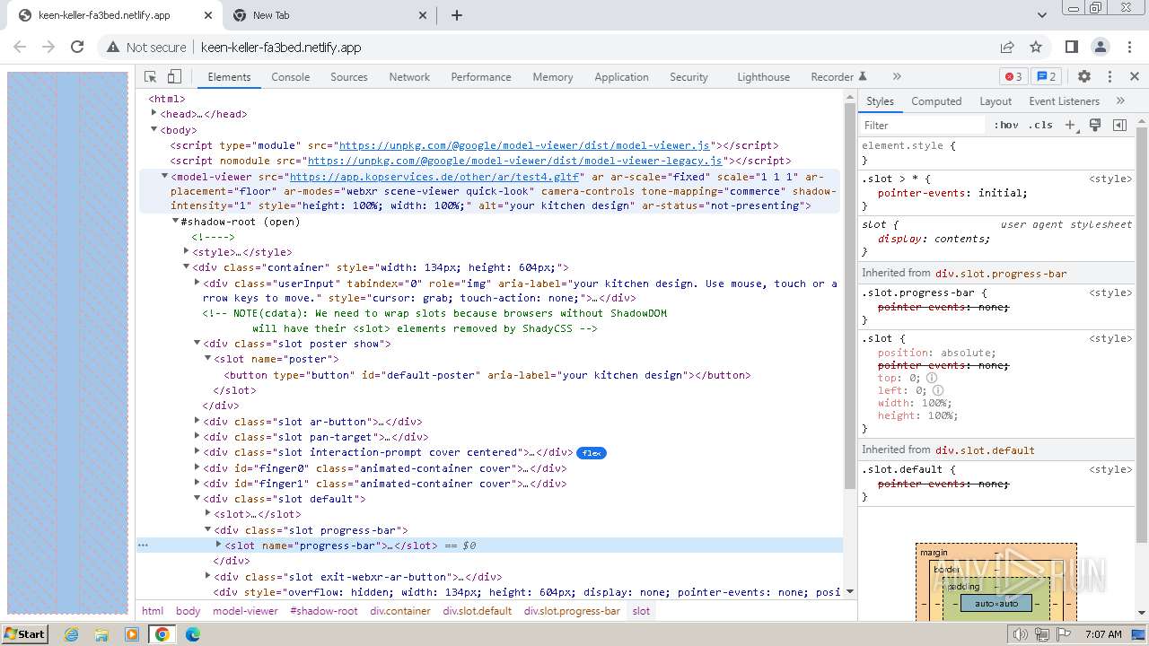Select the Computed styles tab
The image size is (1149, 646).
pyautogui.click(x=936, y=101)
